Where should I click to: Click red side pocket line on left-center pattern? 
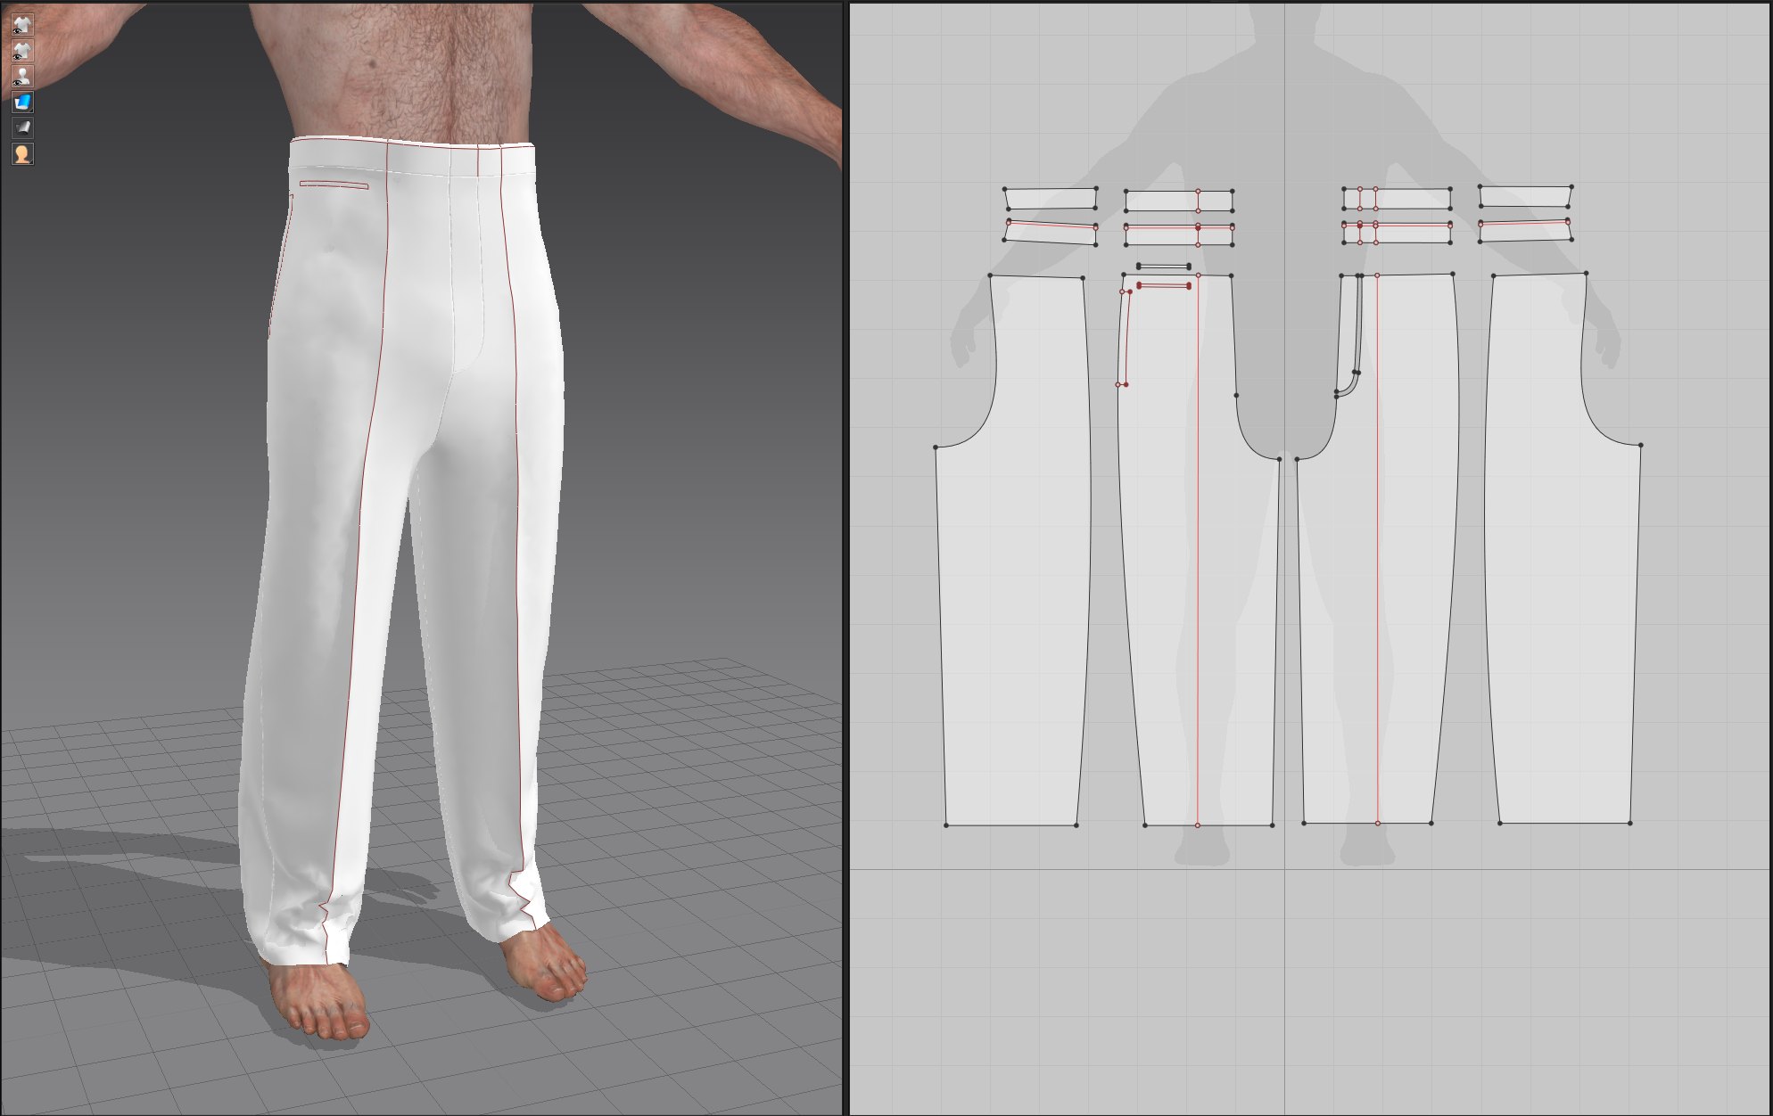point(1127,339)
